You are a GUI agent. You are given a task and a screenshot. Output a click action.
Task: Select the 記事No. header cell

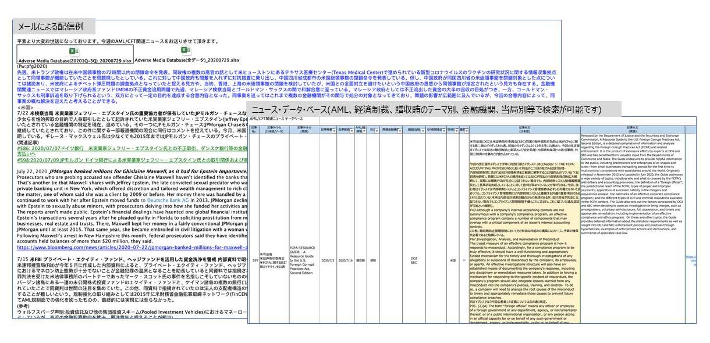tap(254, 130)
